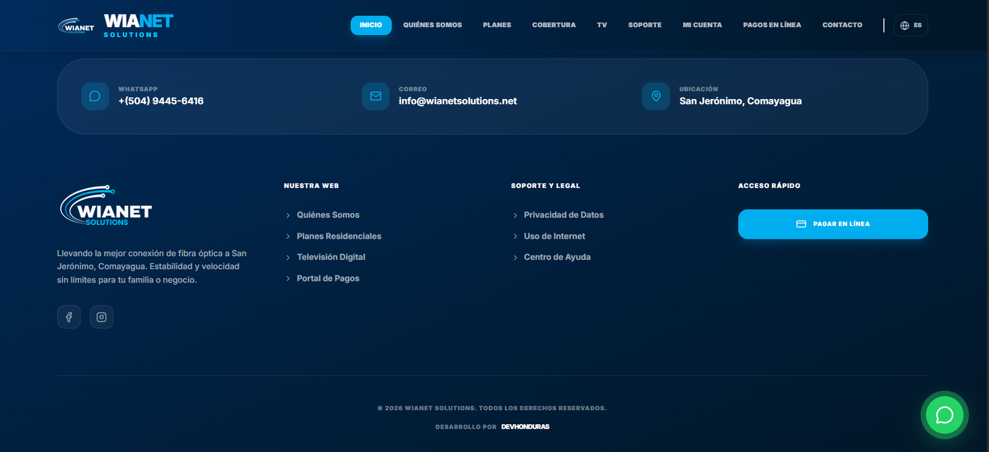Click chevron beside Centro de Ayuda
989x452 pixels.
click(516, 257)
